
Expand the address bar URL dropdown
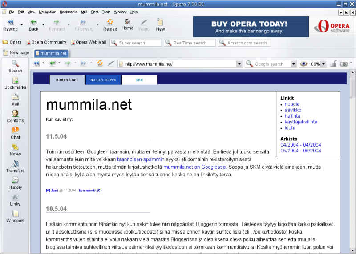(239, 64)
